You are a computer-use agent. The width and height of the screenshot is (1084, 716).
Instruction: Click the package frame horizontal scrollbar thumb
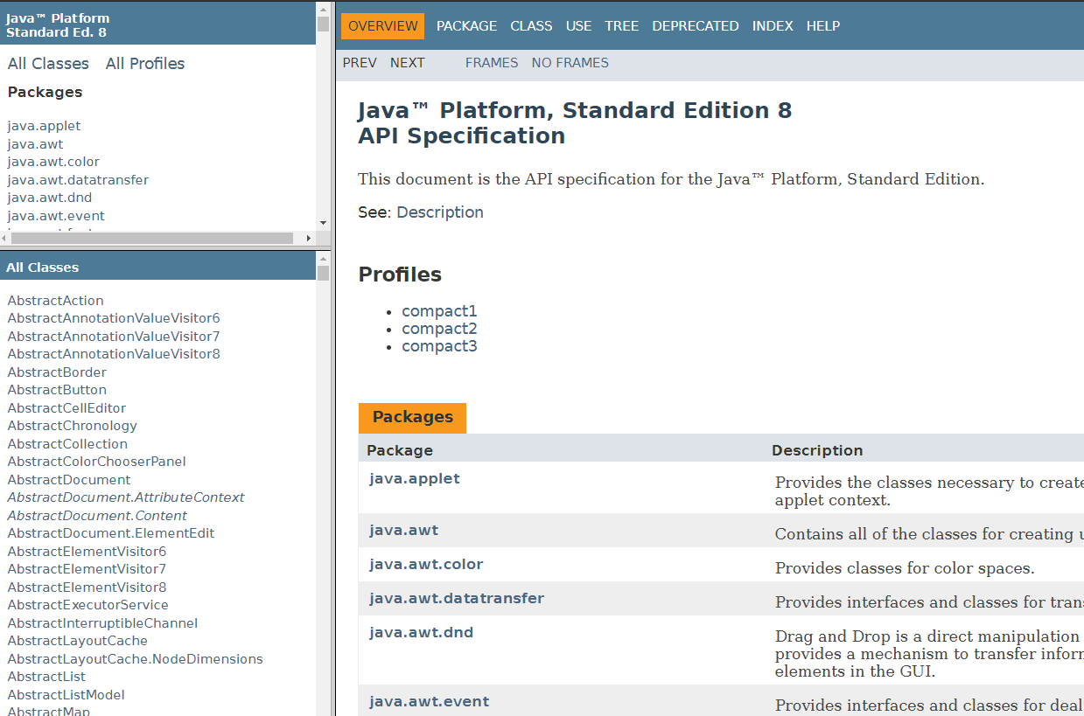152,238
